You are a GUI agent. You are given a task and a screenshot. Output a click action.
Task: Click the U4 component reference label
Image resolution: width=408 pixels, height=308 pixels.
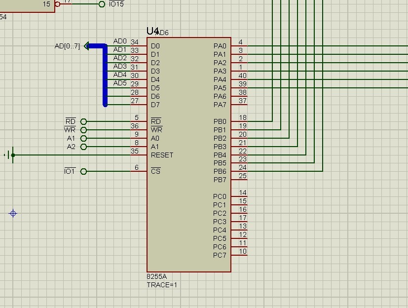pos(152,31)
